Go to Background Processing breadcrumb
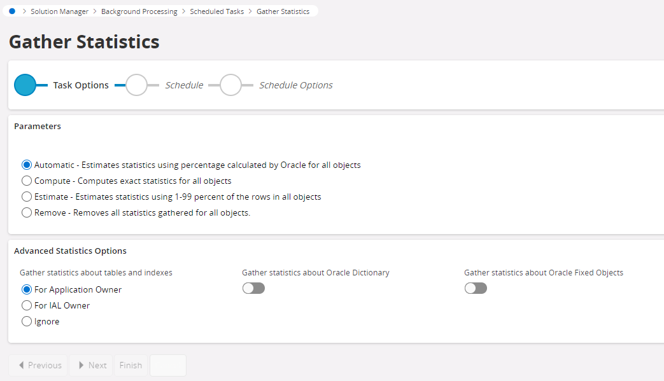Image resolution: width=664 pixels, height=381 pixels. [139, 11]
